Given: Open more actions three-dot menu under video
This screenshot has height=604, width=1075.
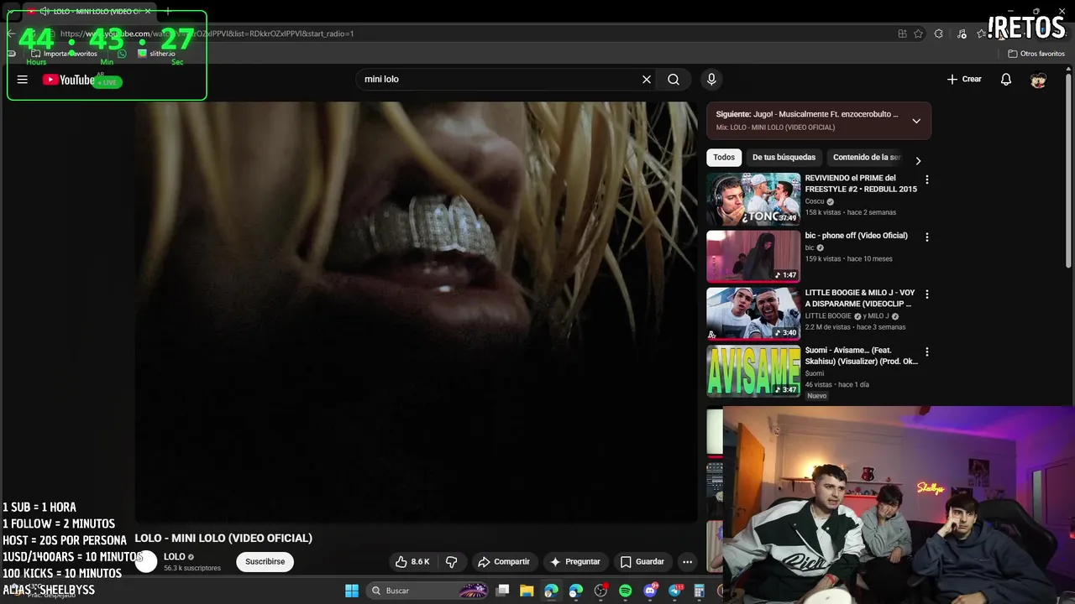Looking at the screenshot, I should (687, 562).
